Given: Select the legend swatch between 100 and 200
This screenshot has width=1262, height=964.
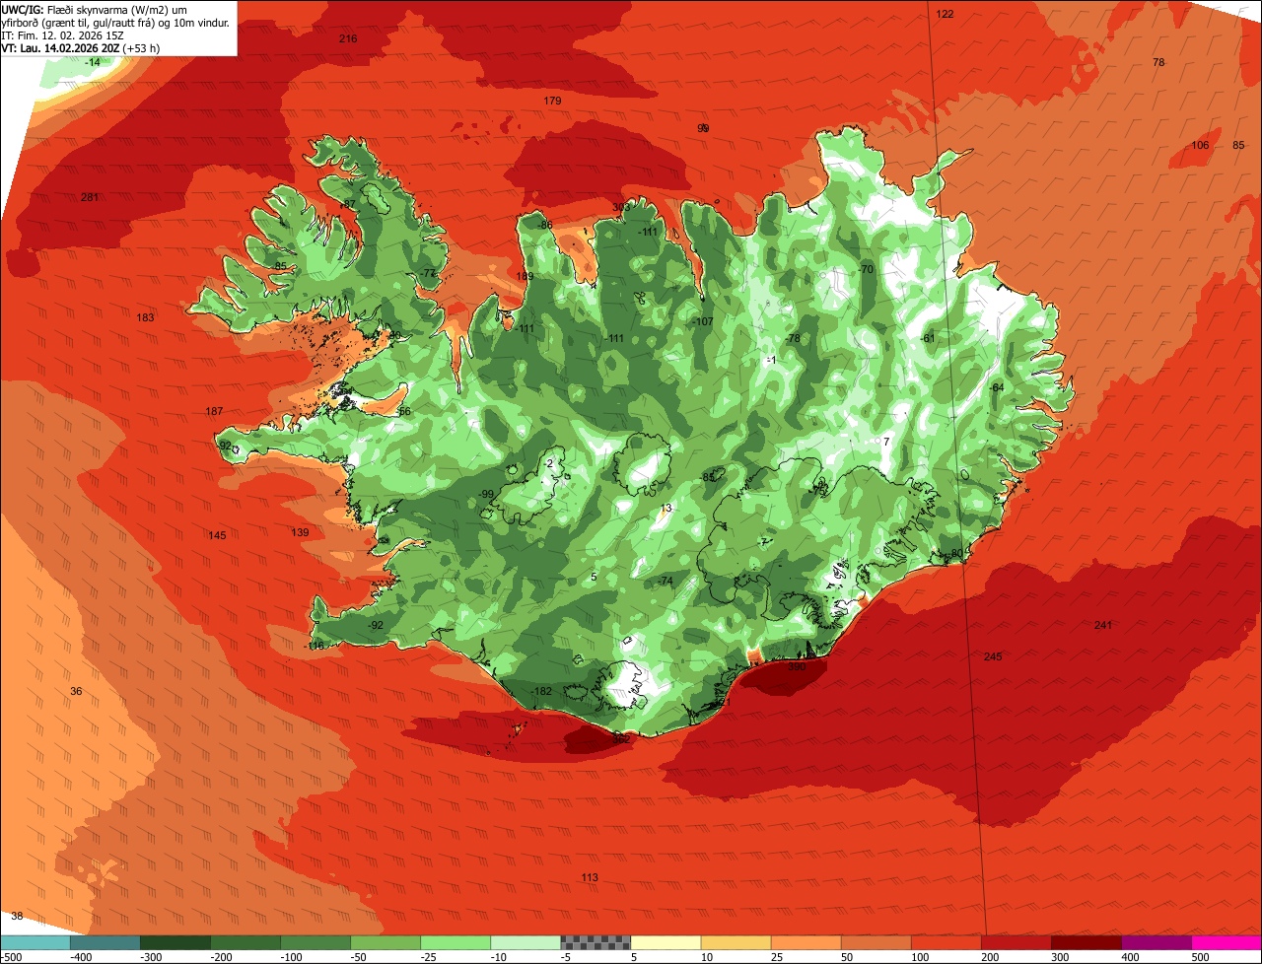Looking at the screenshot, I should tap(946, 942).
